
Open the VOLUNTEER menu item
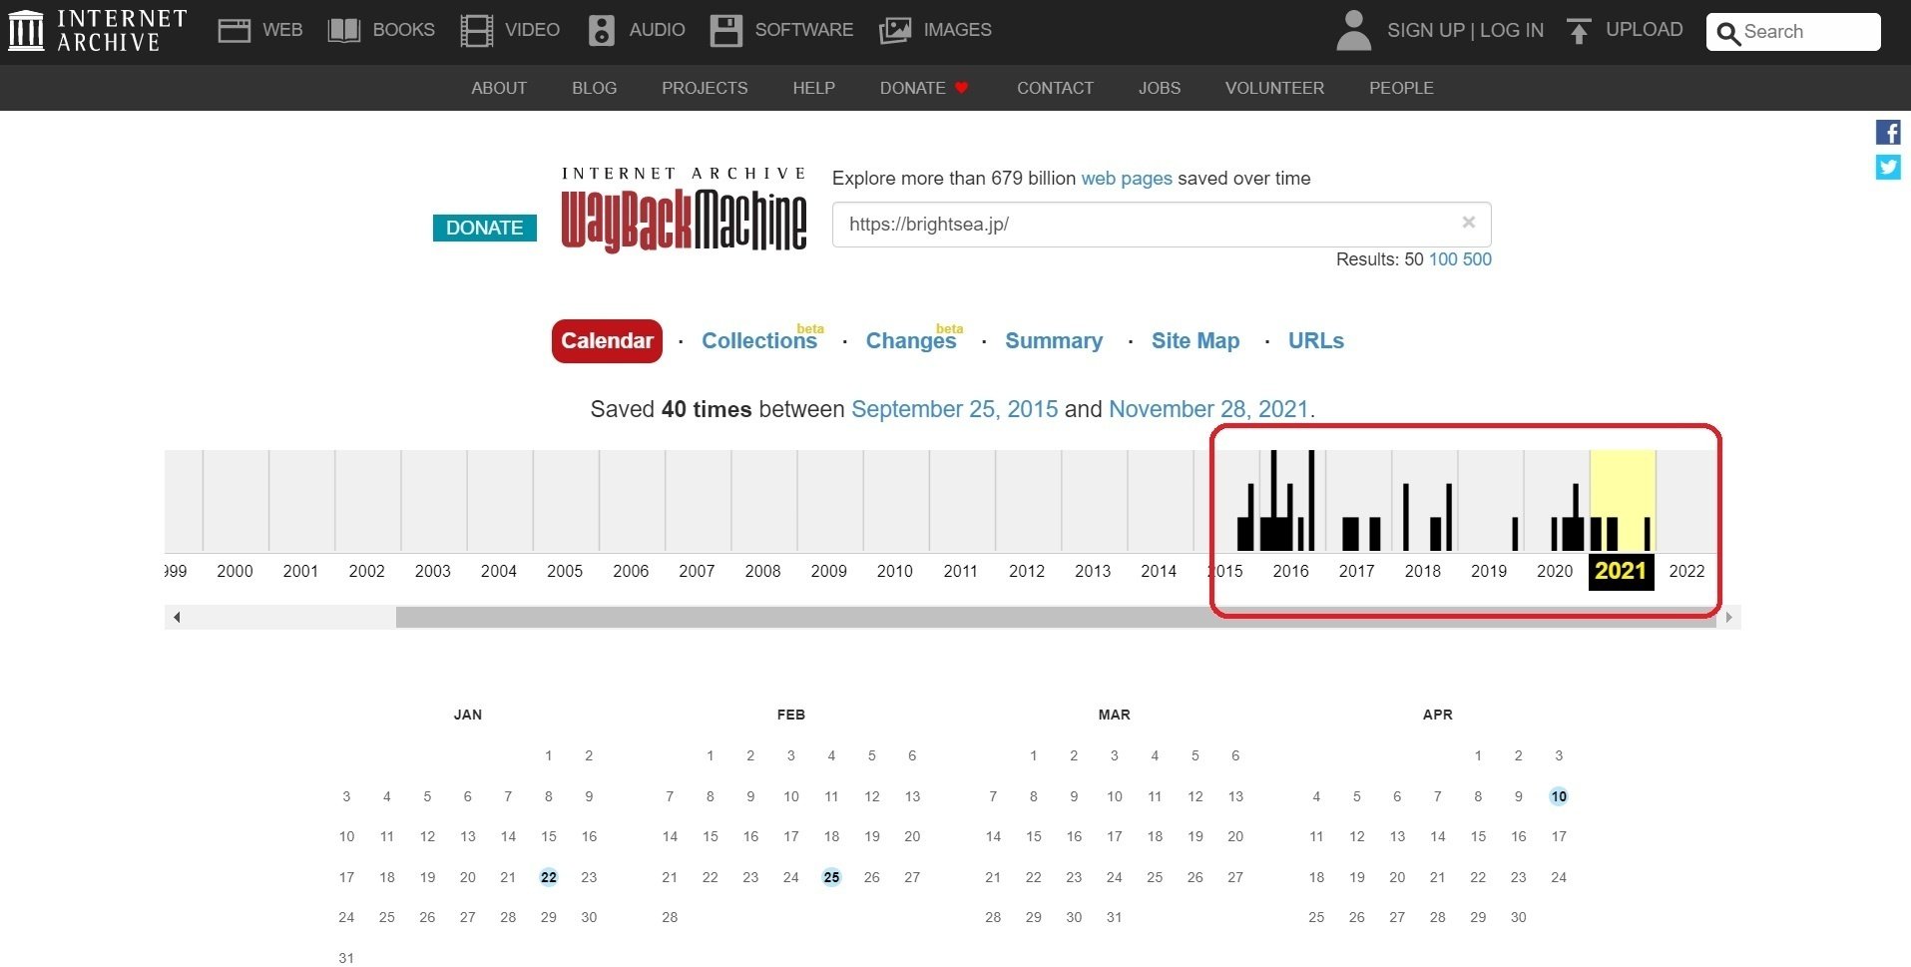point(1274,88)
